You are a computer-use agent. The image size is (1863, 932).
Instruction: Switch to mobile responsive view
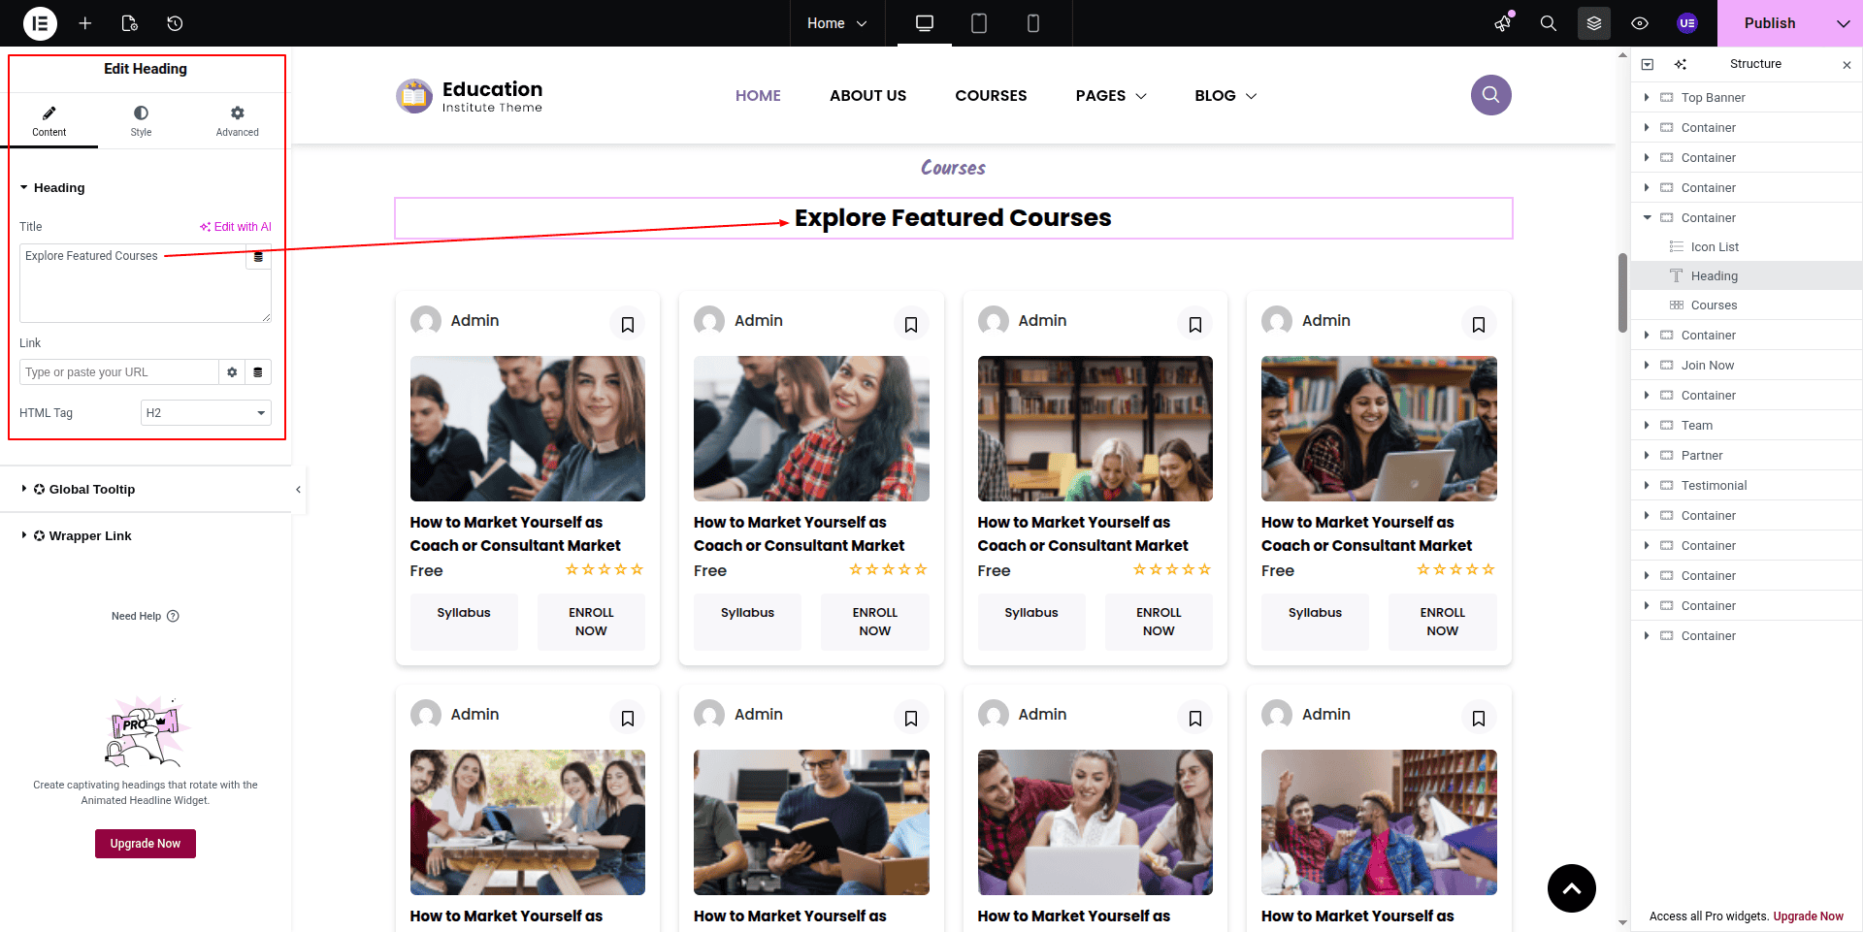1033,23
